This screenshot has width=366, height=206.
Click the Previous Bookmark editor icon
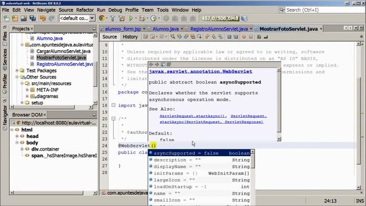coord(207,37)
